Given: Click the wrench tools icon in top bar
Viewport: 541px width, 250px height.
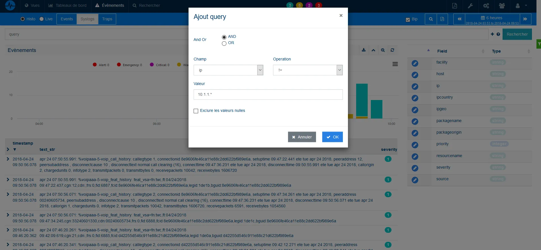Looking at the screenshot, I should 470,6.
